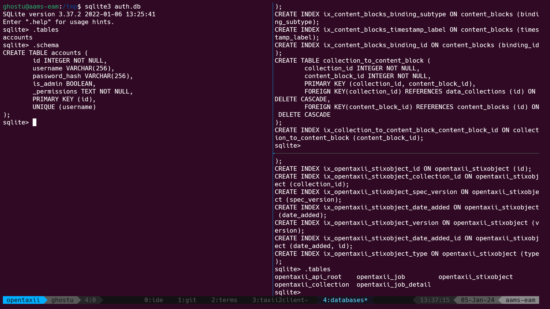Click ix_content_blocks_timestamp_label index name
Viewport: 550px width, 309px height.
tap(384, 30)
